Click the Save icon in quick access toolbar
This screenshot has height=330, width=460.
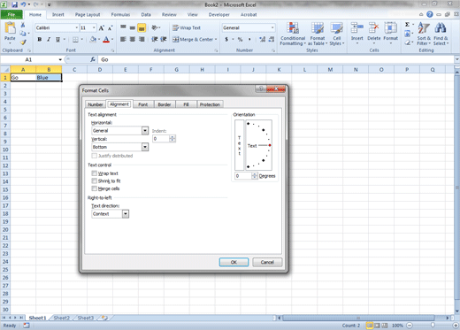15,4
